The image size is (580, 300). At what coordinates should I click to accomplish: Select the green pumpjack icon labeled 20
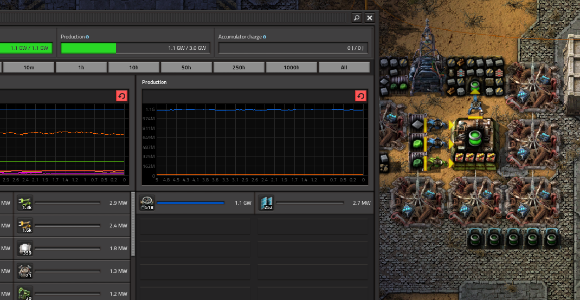tap(25, 294)
